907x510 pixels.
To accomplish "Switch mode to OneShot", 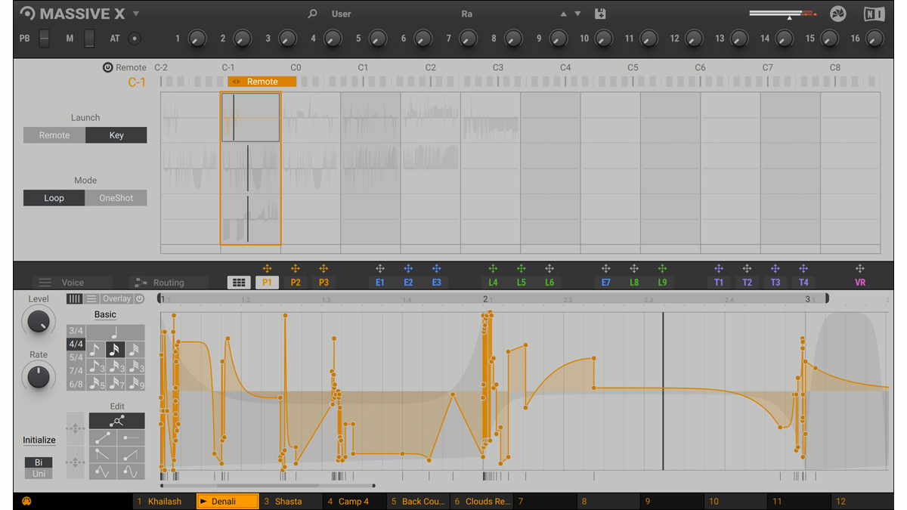I will (x=116, y=198).
